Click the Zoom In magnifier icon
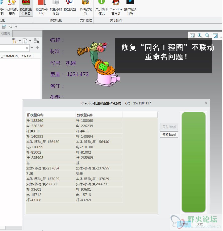 click(200, 36)
